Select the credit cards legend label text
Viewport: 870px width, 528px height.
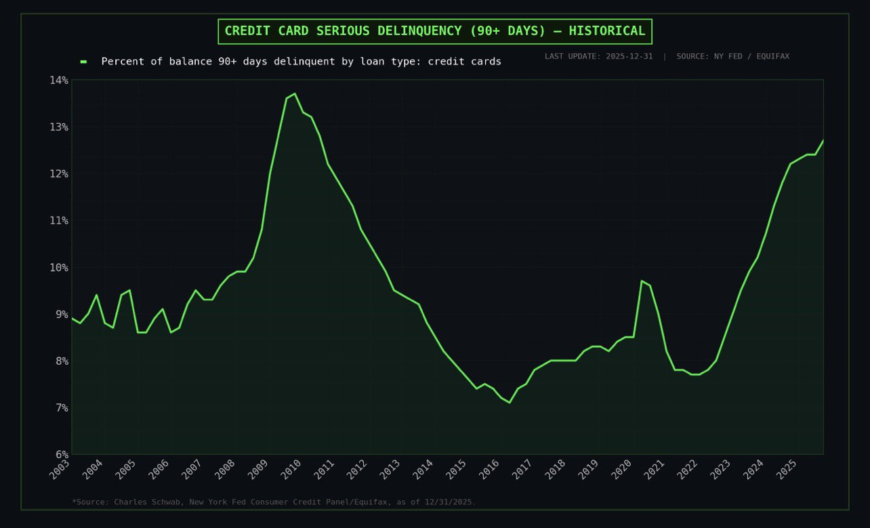[x=301, y=62]
